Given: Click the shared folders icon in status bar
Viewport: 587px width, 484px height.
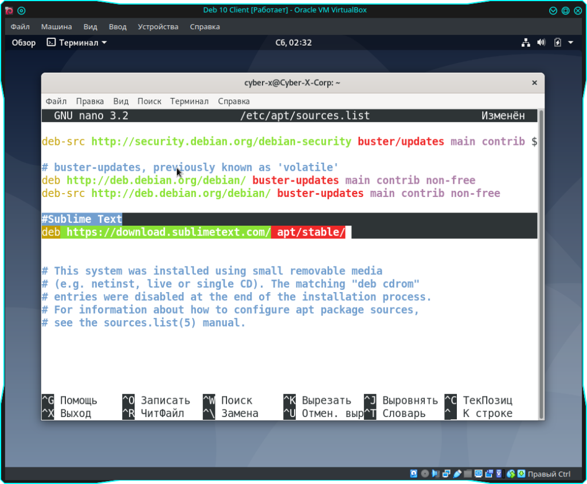Looking at the screenshot, I should tap(468, 474).
